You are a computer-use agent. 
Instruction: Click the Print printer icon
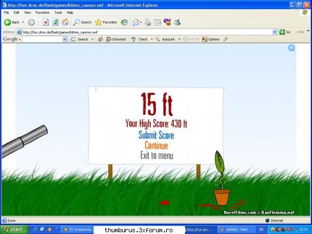147,22
